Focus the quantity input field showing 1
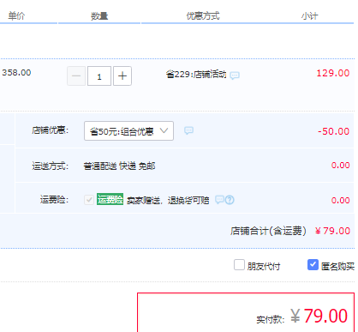The image size is (358, 332). tap(99, 76)
